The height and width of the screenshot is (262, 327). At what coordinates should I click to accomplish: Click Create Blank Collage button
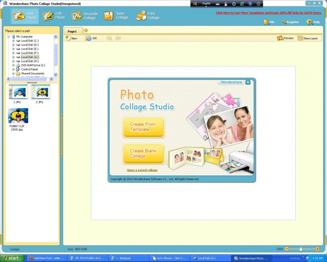tap(143, 153)
